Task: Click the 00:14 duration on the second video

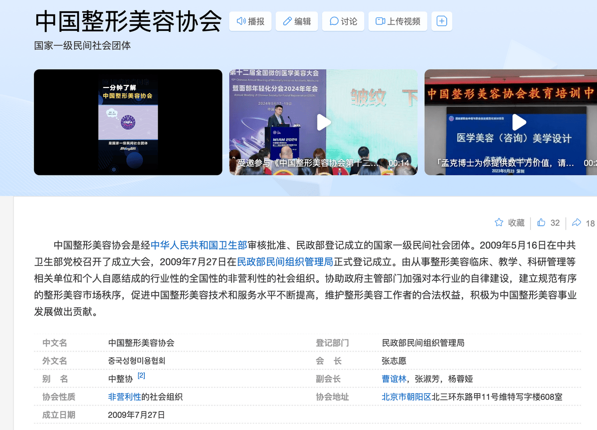Action: coord(399,163)
